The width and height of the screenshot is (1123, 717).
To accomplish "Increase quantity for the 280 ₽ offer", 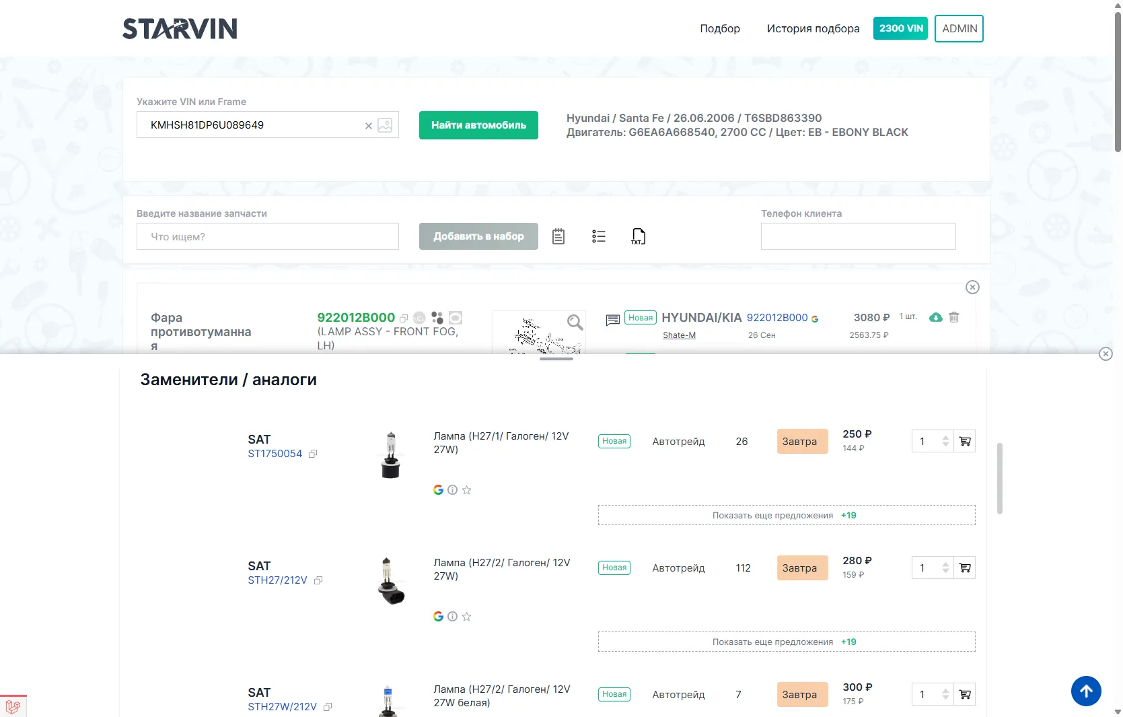I will [x=945, y=564].
